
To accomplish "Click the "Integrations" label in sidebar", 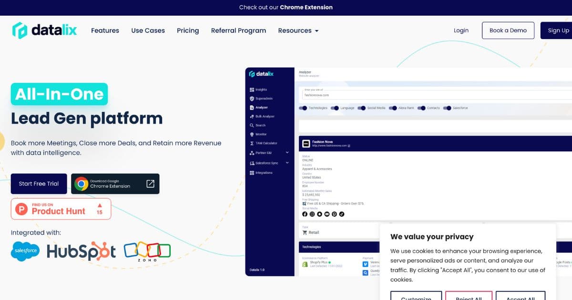I will click(264, 173).
